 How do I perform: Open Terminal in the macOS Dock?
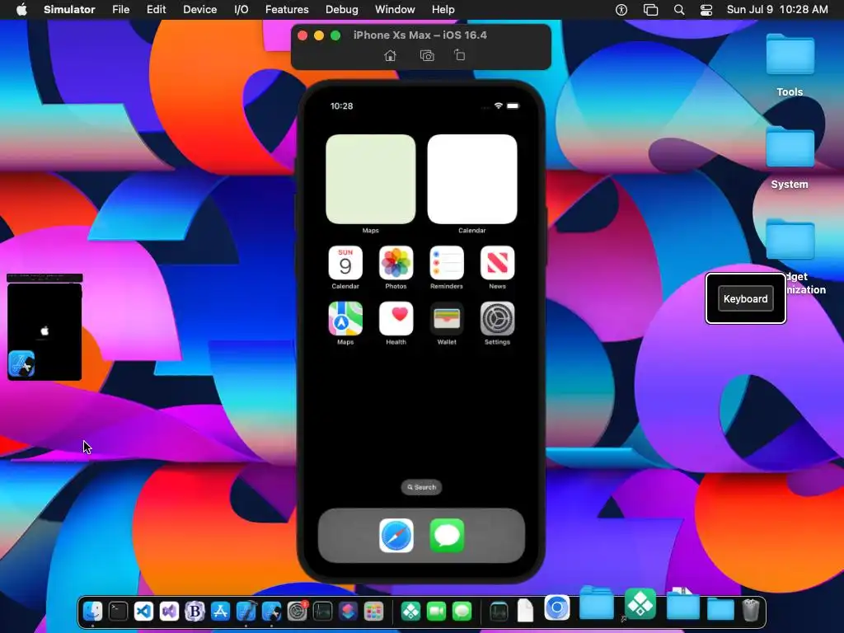(118, 611)
